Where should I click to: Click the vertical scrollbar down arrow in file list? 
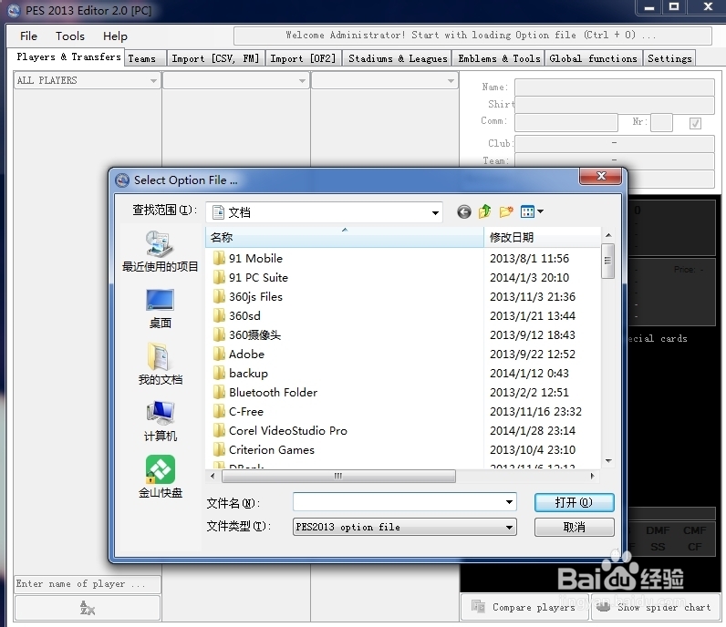[x=608, y=461]
